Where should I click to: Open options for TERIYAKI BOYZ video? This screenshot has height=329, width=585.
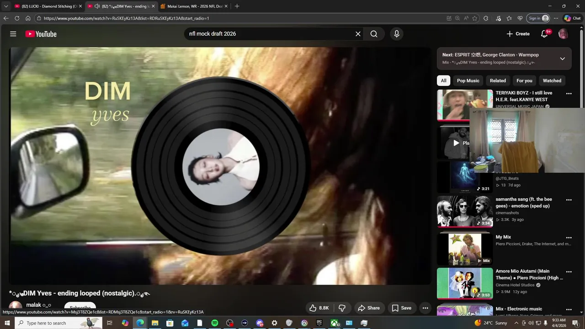[569, 94]
